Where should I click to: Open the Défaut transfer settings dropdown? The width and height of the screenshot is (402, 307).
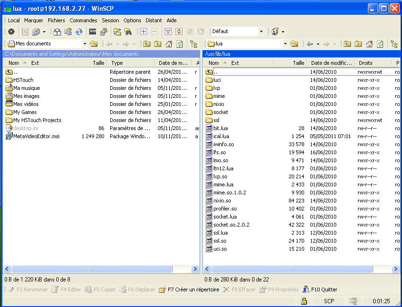(261, 32)
